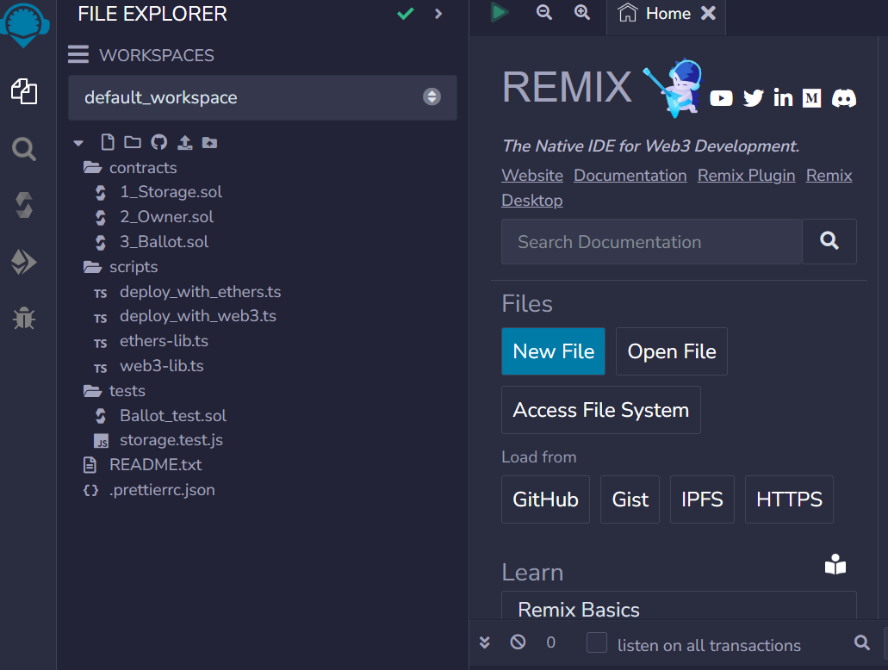Open the Remix Basics learn section
The width and height of the screenshot is (888, 670).
[x=578, y=609]
